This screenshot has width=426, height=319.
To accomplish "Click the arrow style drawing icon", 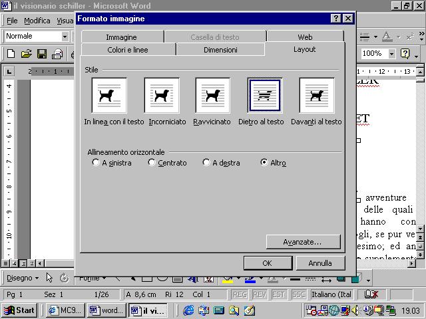I will point(326,279).
